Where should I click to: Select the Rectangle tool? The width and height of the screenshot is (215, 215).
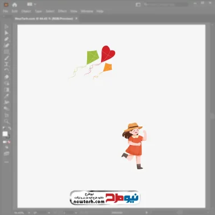6,52
